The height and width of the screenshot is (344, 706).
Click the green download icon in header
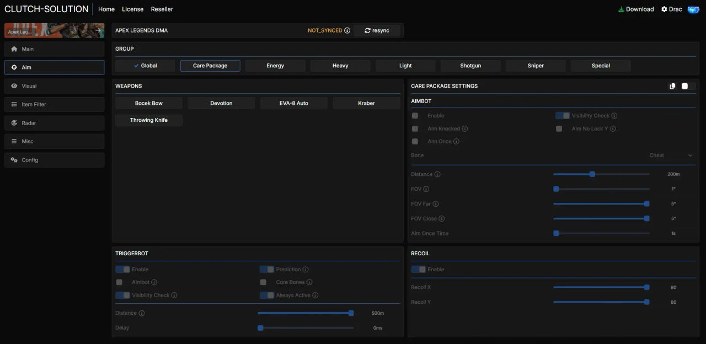point(621,9)
